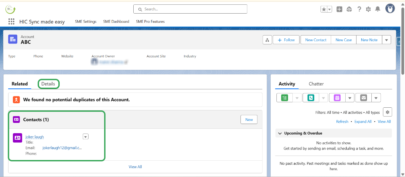Switch to the Chatter tab
Viewport: 405px width, 177px height.
click(x=316, y=84)
